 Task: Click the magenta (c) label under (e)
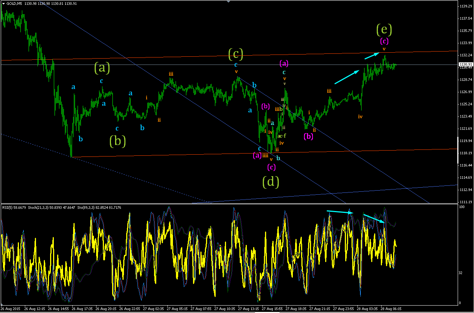point(384,41)
